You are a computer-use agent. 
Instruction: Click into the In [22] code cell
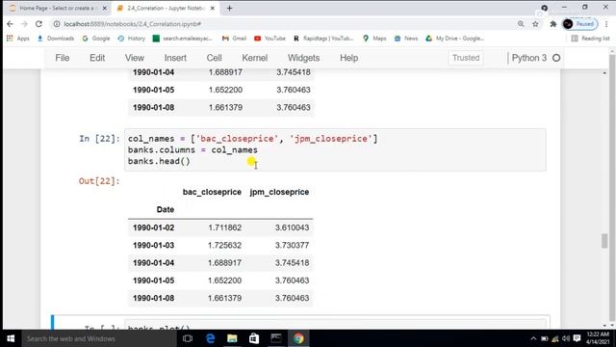tap(335, 150)
